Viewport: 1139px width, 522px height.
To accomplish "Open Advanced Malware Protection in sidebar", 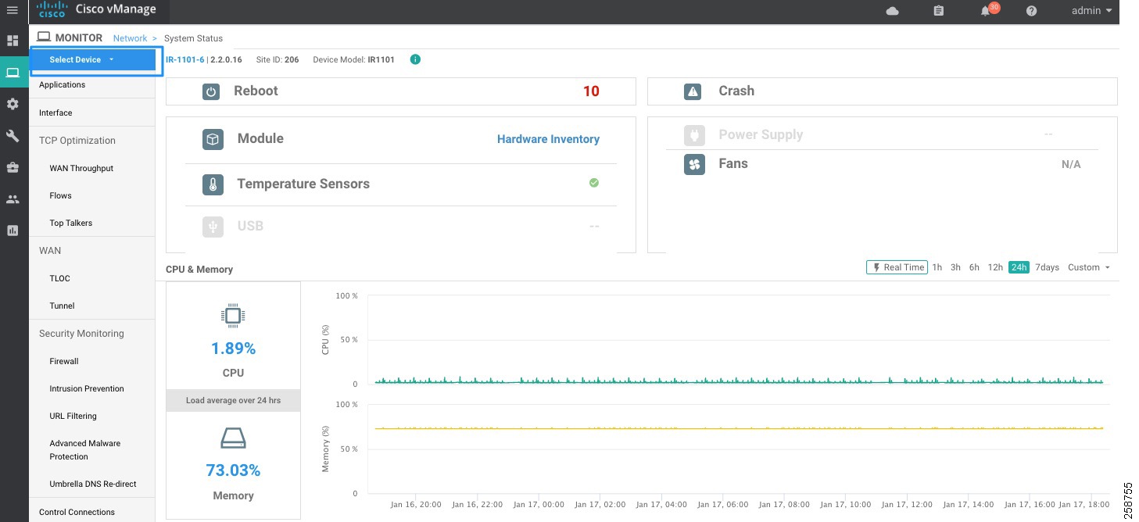I will [x=85, y=449].
